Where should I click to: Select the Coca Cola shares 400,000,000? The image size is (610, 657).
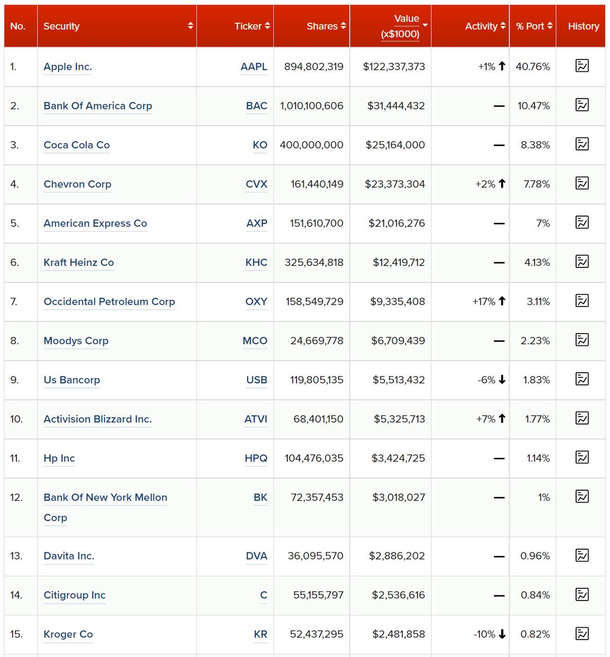point(311,145)
